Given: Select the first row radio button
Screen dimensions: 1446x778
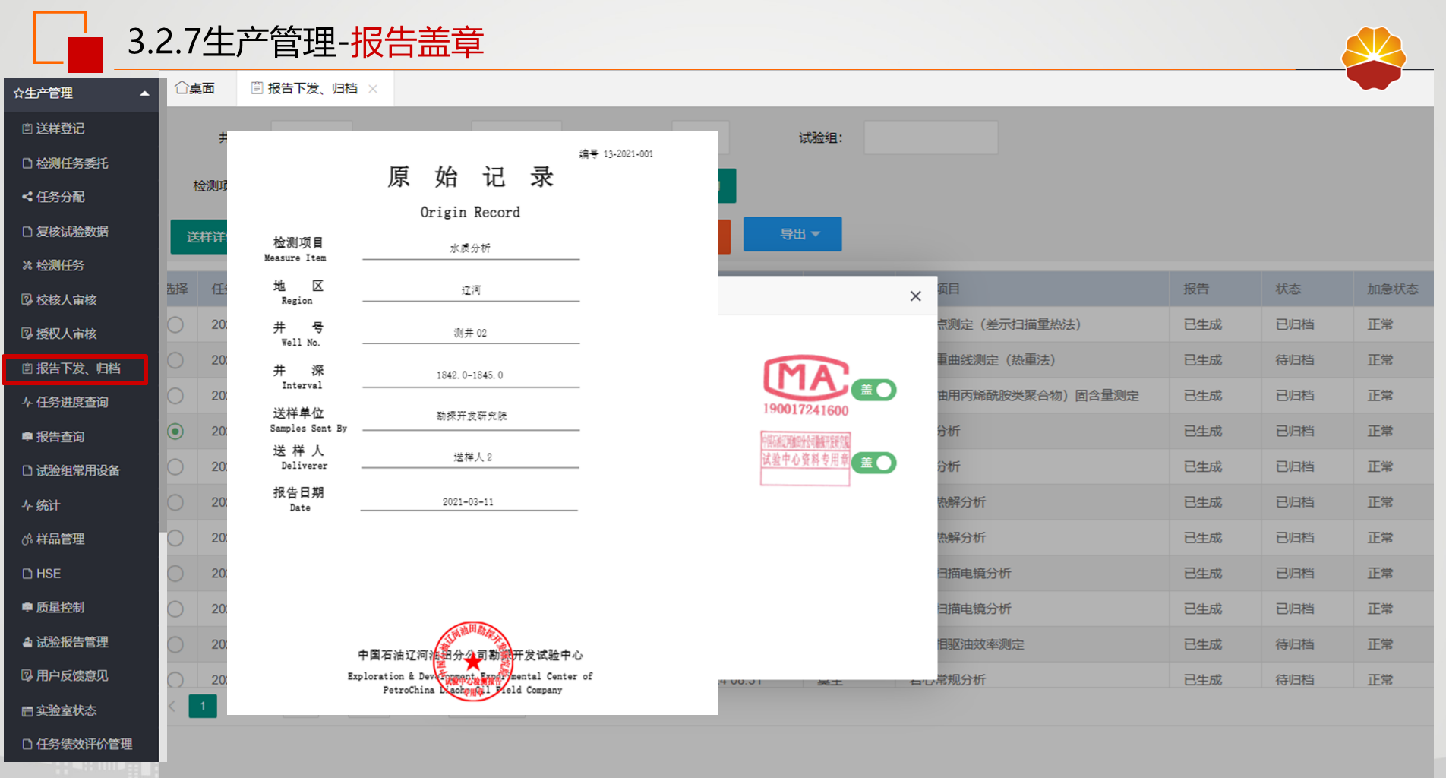Looking at the screenshot, I should [175, 325].
